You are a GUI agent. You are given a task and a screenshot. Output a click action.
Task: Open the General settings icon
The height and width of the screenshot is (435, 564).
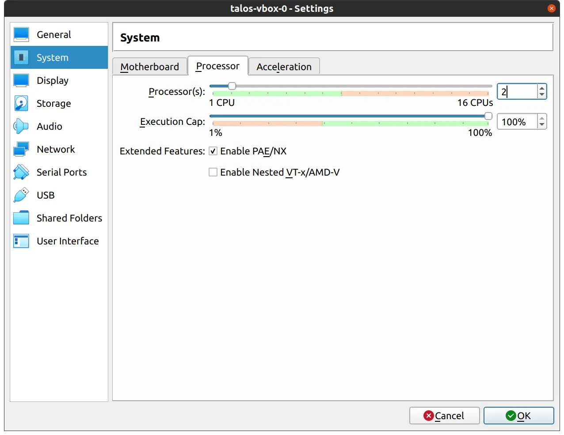click(21, 34)
